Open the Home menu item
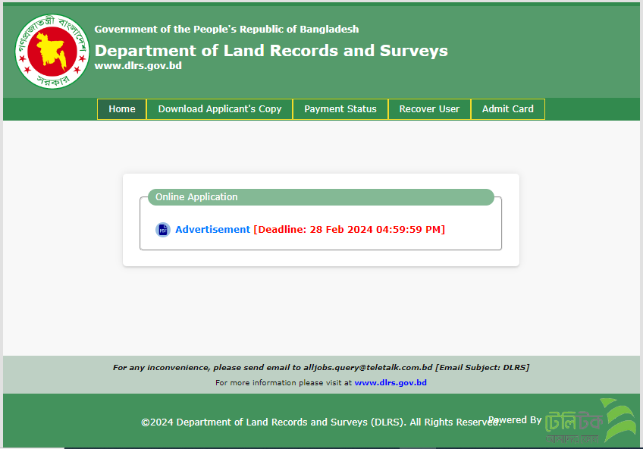Screen dimensions: 643x449 point(122,109)
